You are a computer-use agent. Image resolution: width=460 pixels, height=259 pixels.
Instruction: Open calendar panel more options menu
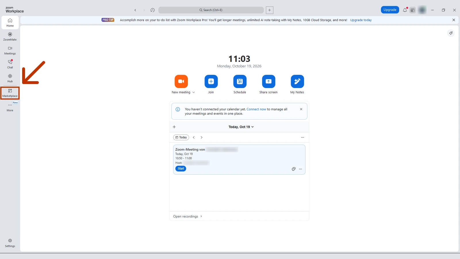(302, 138)
